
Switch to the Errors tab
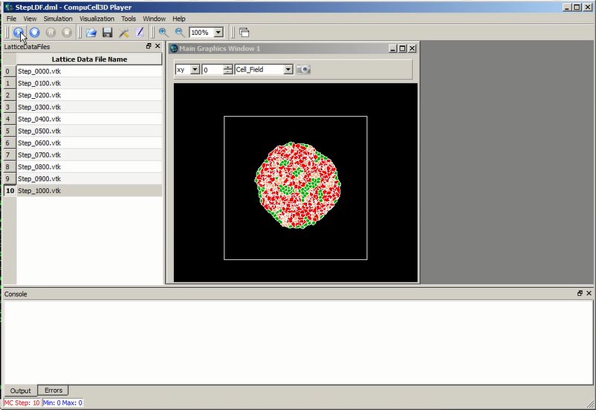point(54,390)
